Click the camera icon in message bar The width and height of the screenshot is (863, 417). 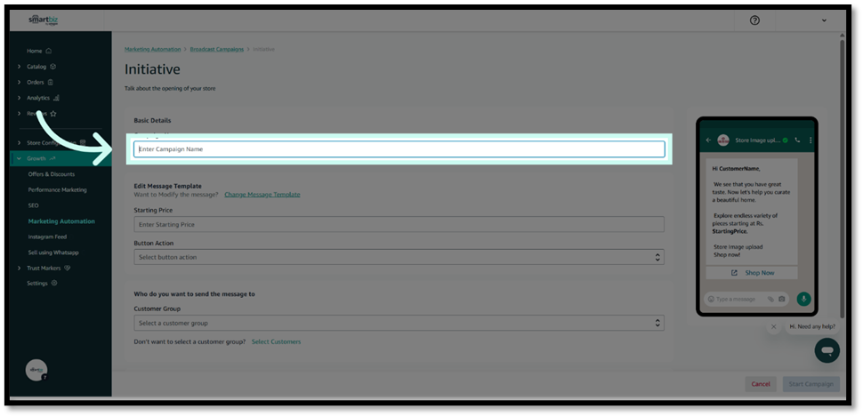(782, 299)
